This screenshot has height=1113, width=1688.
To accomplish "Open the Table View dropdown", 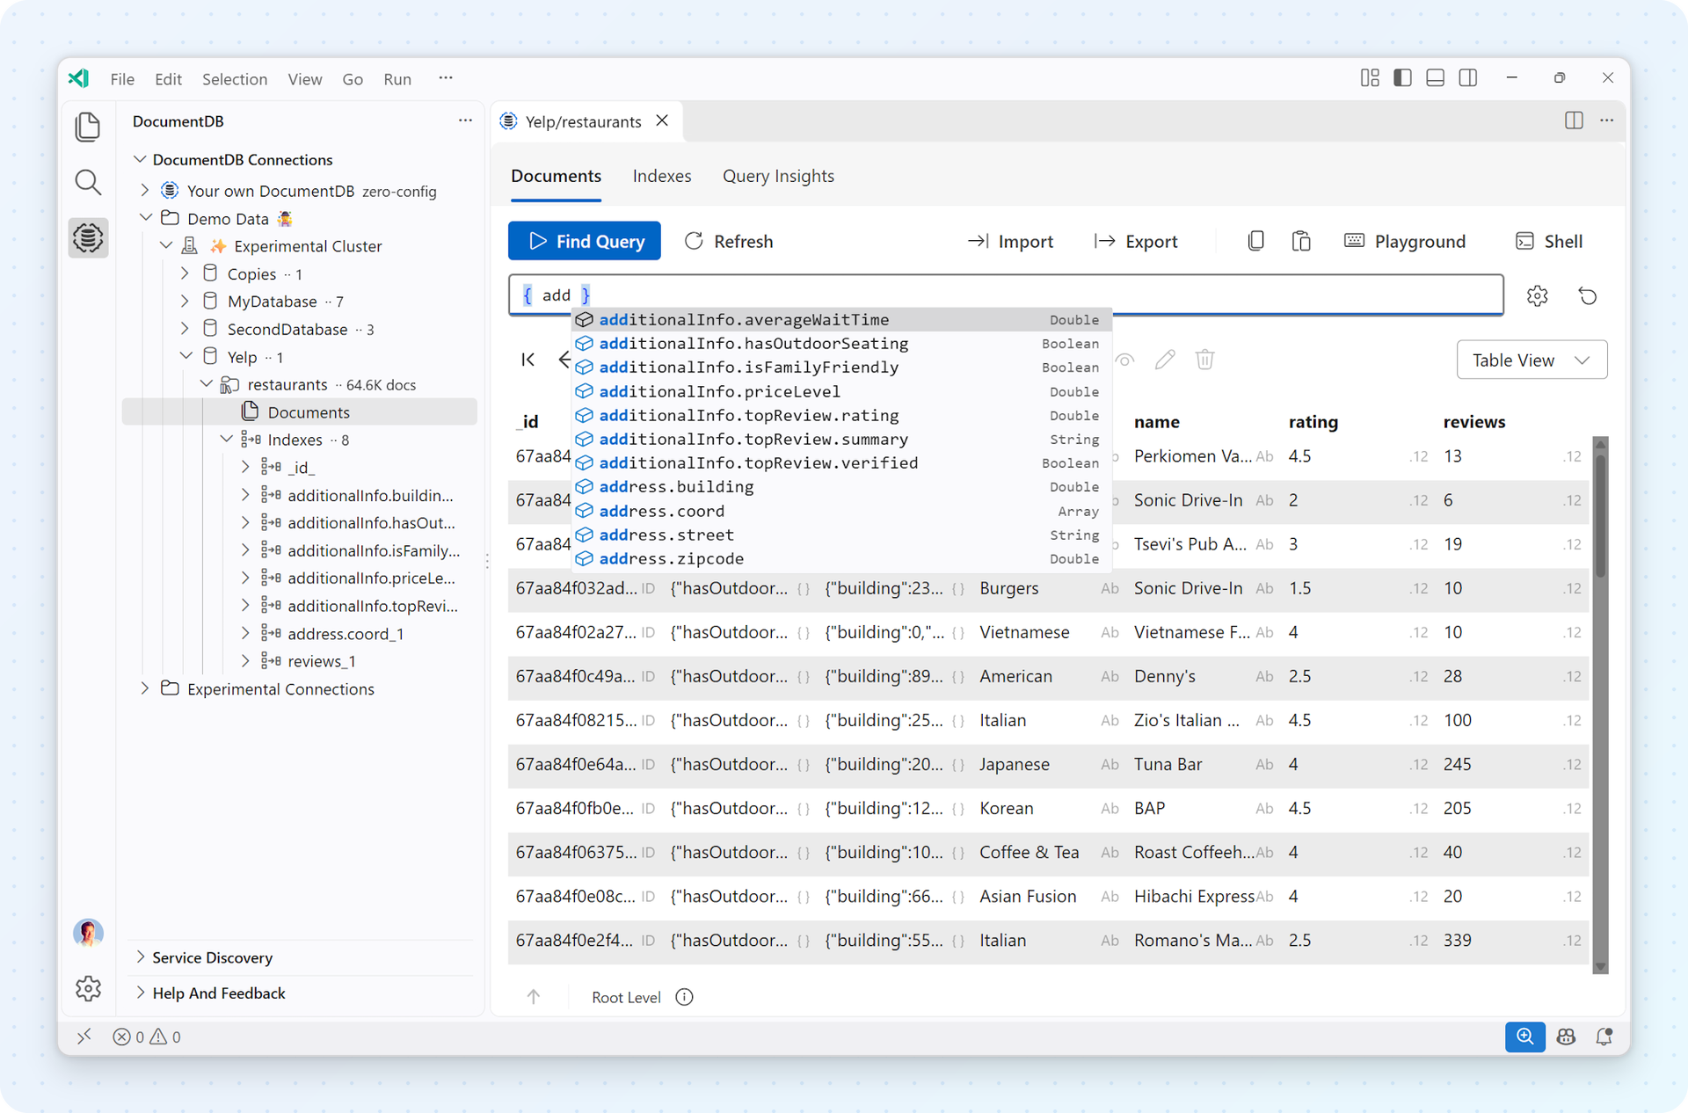I will 1532,360.
